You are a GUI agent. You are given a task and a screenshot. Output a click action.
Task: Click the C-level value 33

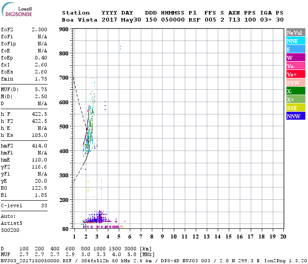coord(44,205)
